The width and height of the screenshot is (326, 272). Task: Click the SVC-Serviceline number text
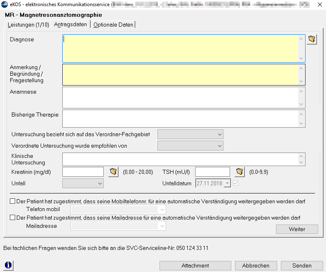coord(192,248)
